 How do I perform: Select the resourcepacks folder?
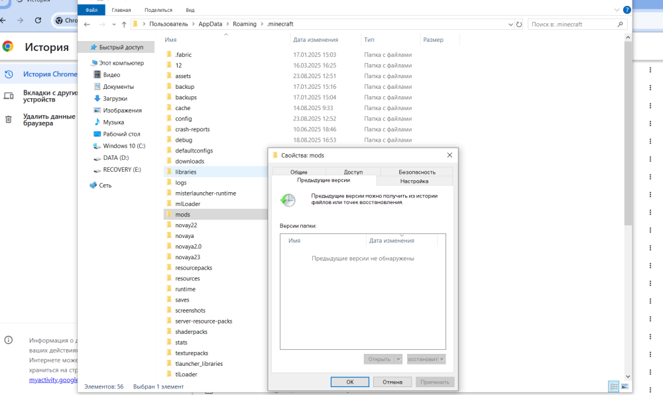click(194, 268)
